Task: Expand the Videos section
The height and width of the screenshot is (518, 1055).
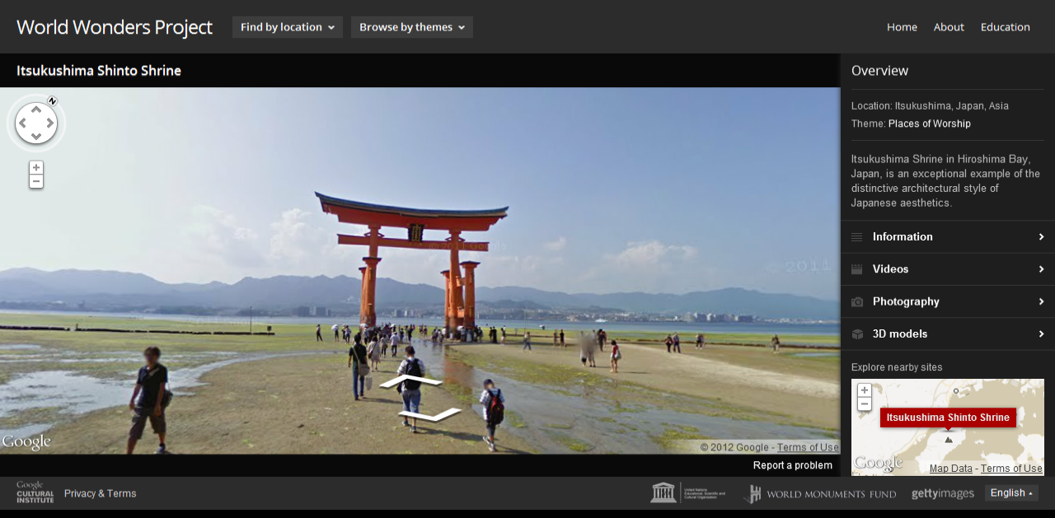Action: pyautogui.click(x=947, y=269)
